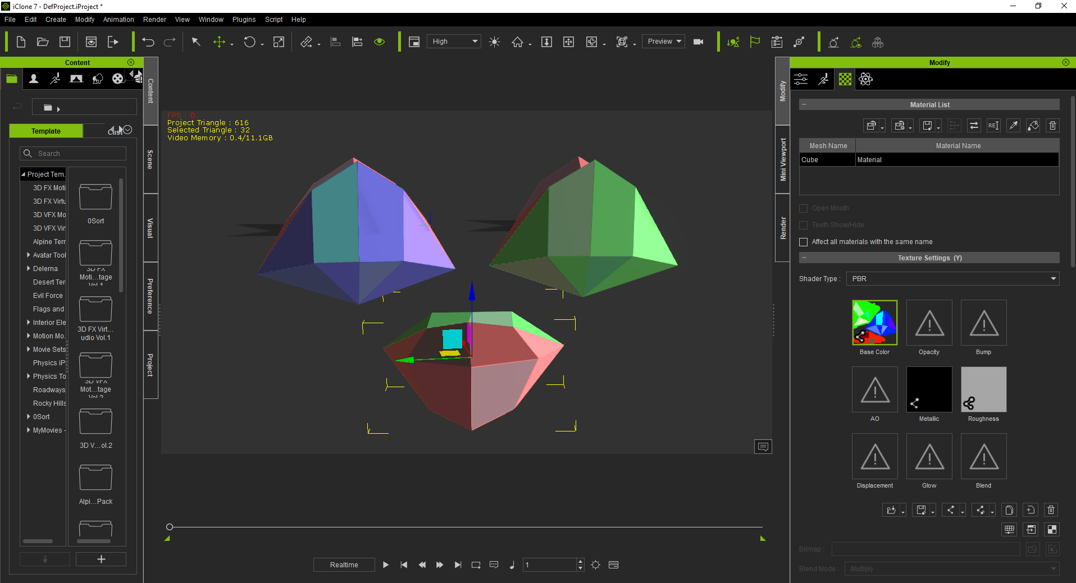Viewport: 1076px width, 583px height.
Task: Expand the Motion Mo tree folder
Action: 29,336
